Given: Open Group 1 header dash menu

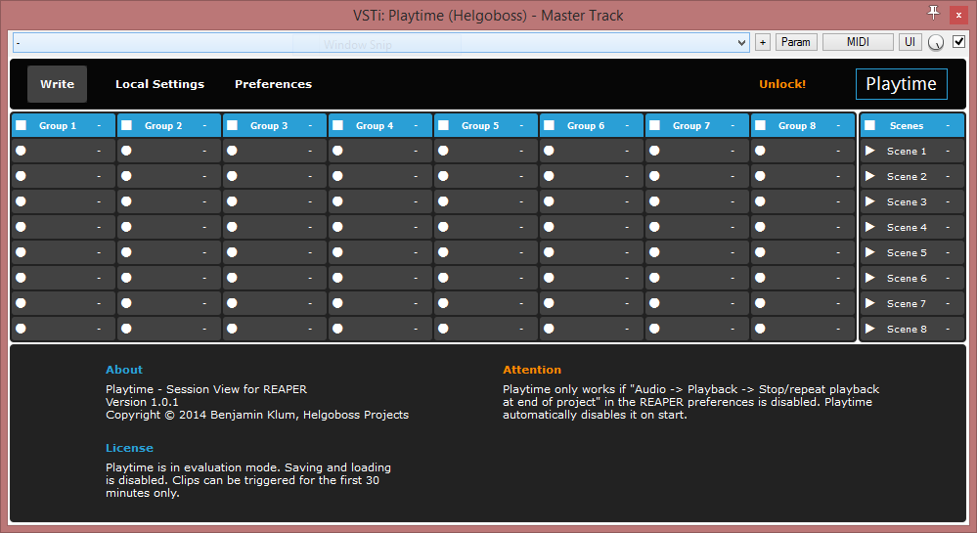Looking at the screenshot, I should pos(99,125).
